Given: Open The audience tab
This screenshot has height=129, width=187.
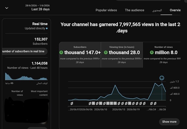Looking at the screenshot, I should (x=134, y=10).
